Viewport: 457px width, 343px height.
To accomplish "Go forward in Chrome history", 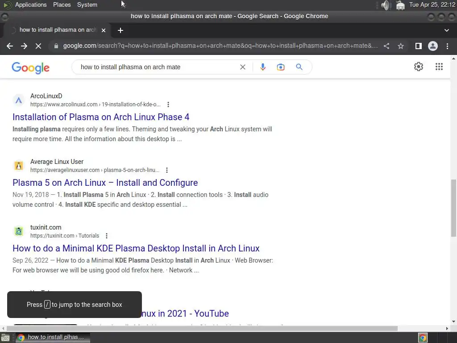I will coord(24,46).
